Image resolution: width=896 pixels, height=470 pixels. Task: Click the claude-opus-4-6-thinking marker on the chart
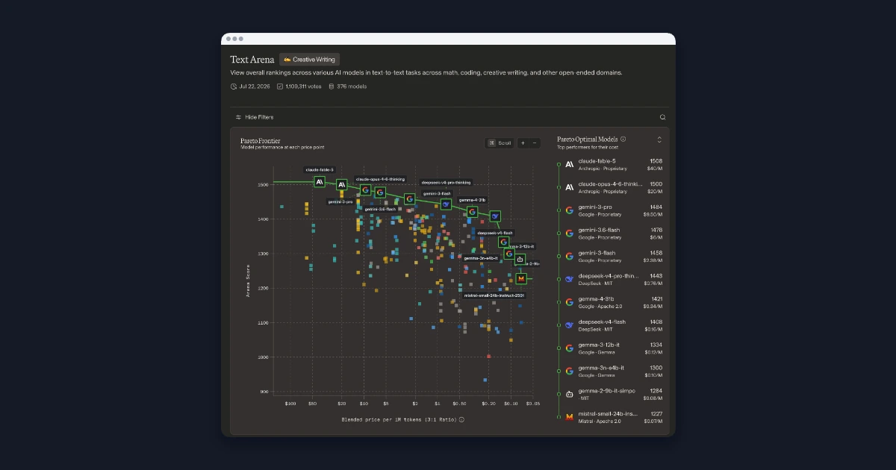(341, 184)
